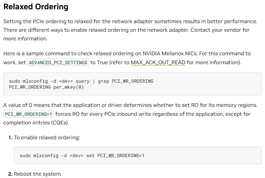Click the mlxconfig query command line
This screenshot has height=178, width=265.
(x=81, y=81)
